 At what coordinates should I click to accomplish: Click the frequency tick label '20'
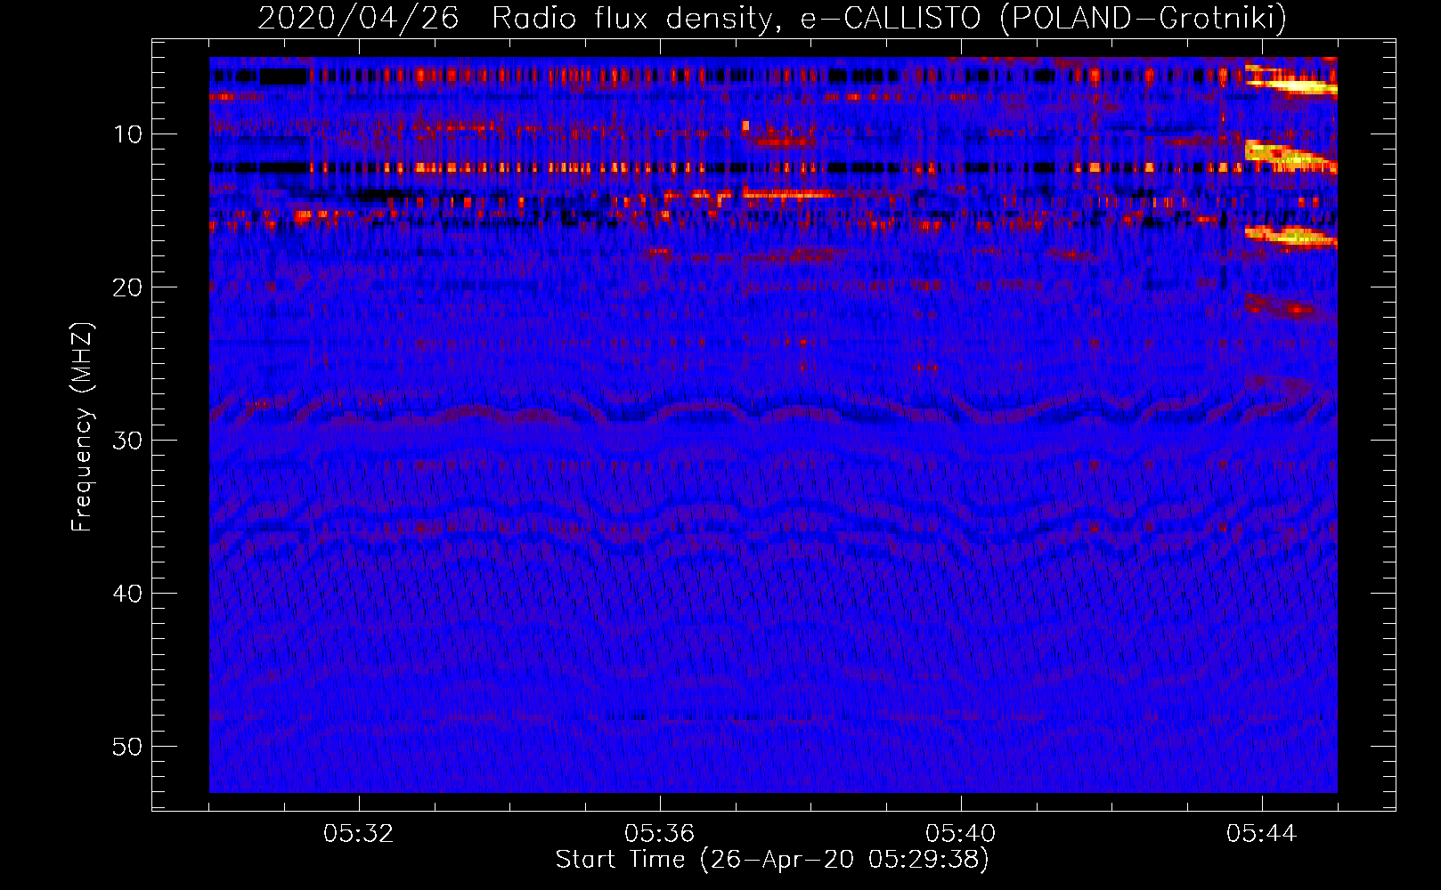point(128,287)
